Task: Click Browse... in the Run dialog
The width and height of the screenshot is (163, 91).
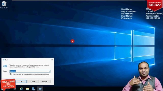Action: tap(45, 81)
